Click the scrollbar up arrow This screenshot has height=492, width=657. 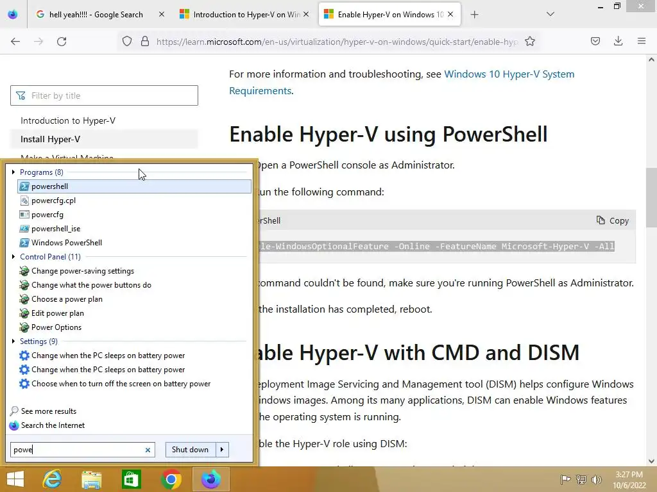pyautogui.click(x=651, y=60)
